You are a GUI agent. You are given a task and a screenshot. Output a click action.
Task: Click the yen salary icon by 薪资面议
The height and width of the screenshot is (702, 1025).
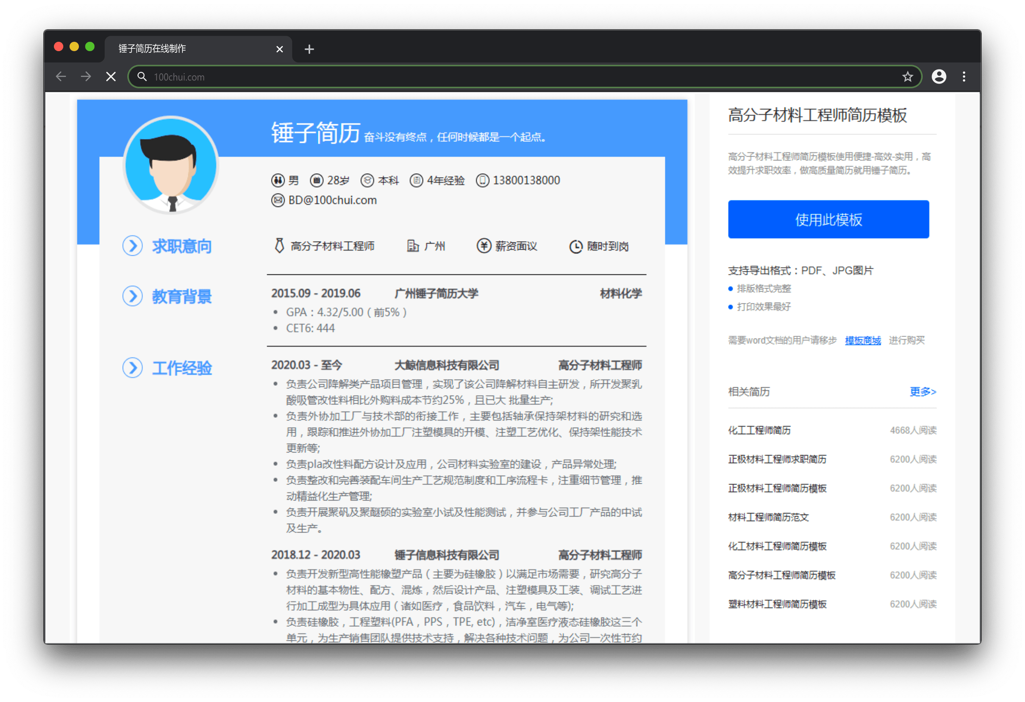(x=484, y=246)
